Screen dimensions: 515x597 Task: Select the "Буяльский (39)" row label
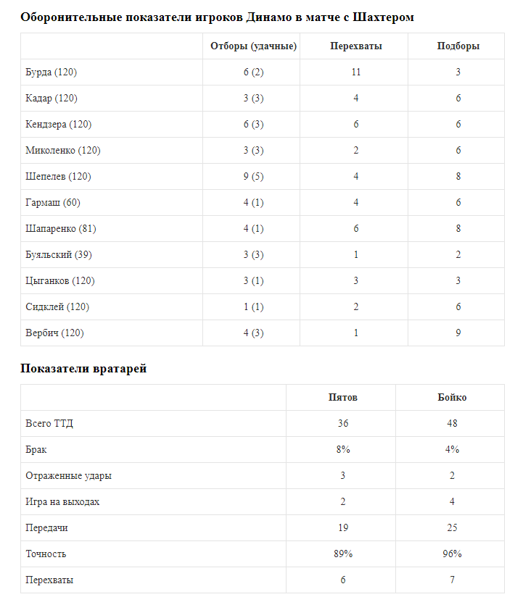point(58,255)
